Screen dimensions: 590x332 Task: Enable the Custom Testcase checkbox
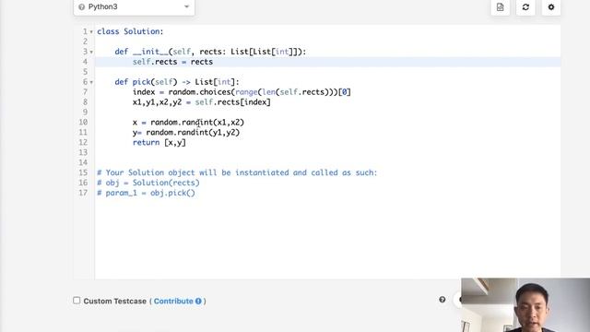(x=77, y=301)
